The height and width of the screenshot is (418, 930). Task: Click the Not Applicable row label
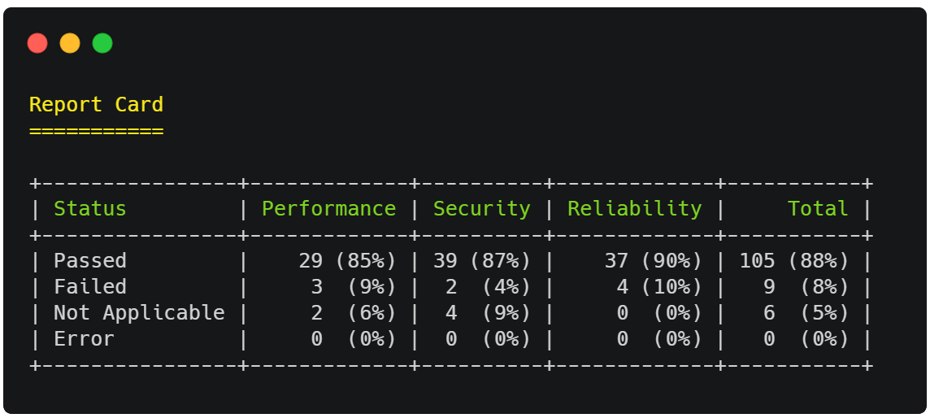(x=139, y=313)
